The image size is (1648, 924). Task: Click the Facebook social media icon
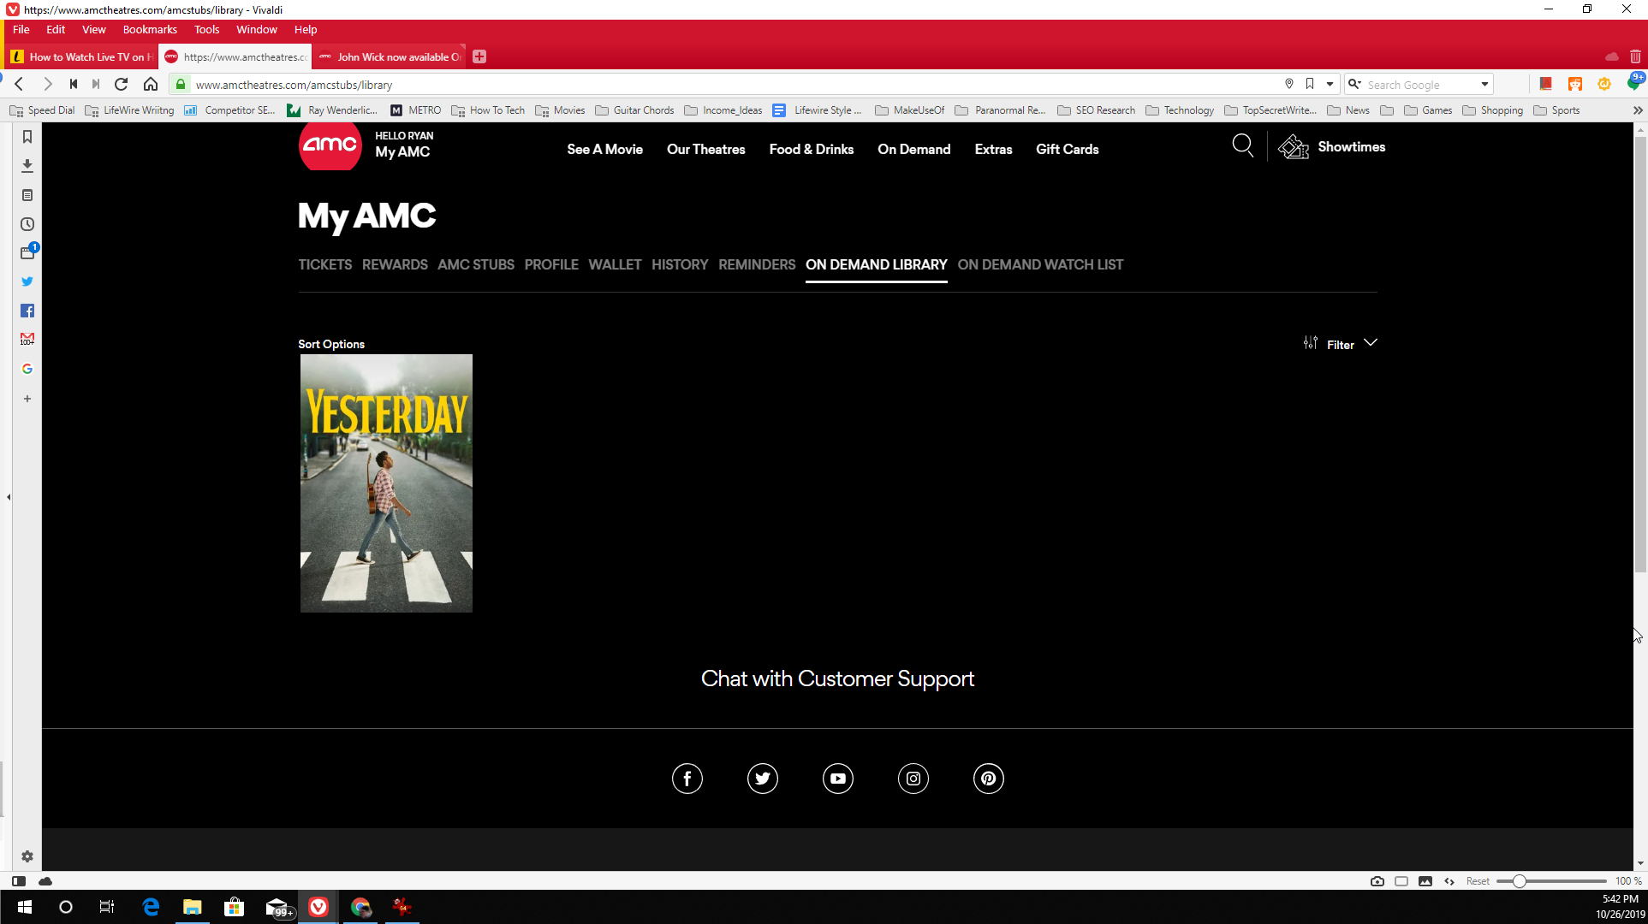tap(687, 778)
